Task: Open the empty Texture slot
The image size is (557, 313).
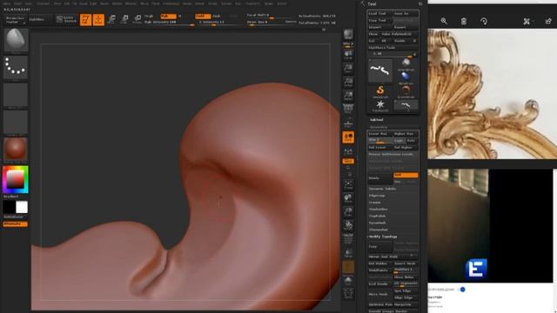Action: pos(16,122)
